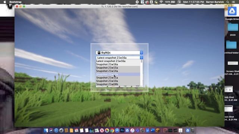Image resolution: width=239 pixels, height=134 pixels.
Task: Open the Bootstrap application menu
Action: coord(15,2)
